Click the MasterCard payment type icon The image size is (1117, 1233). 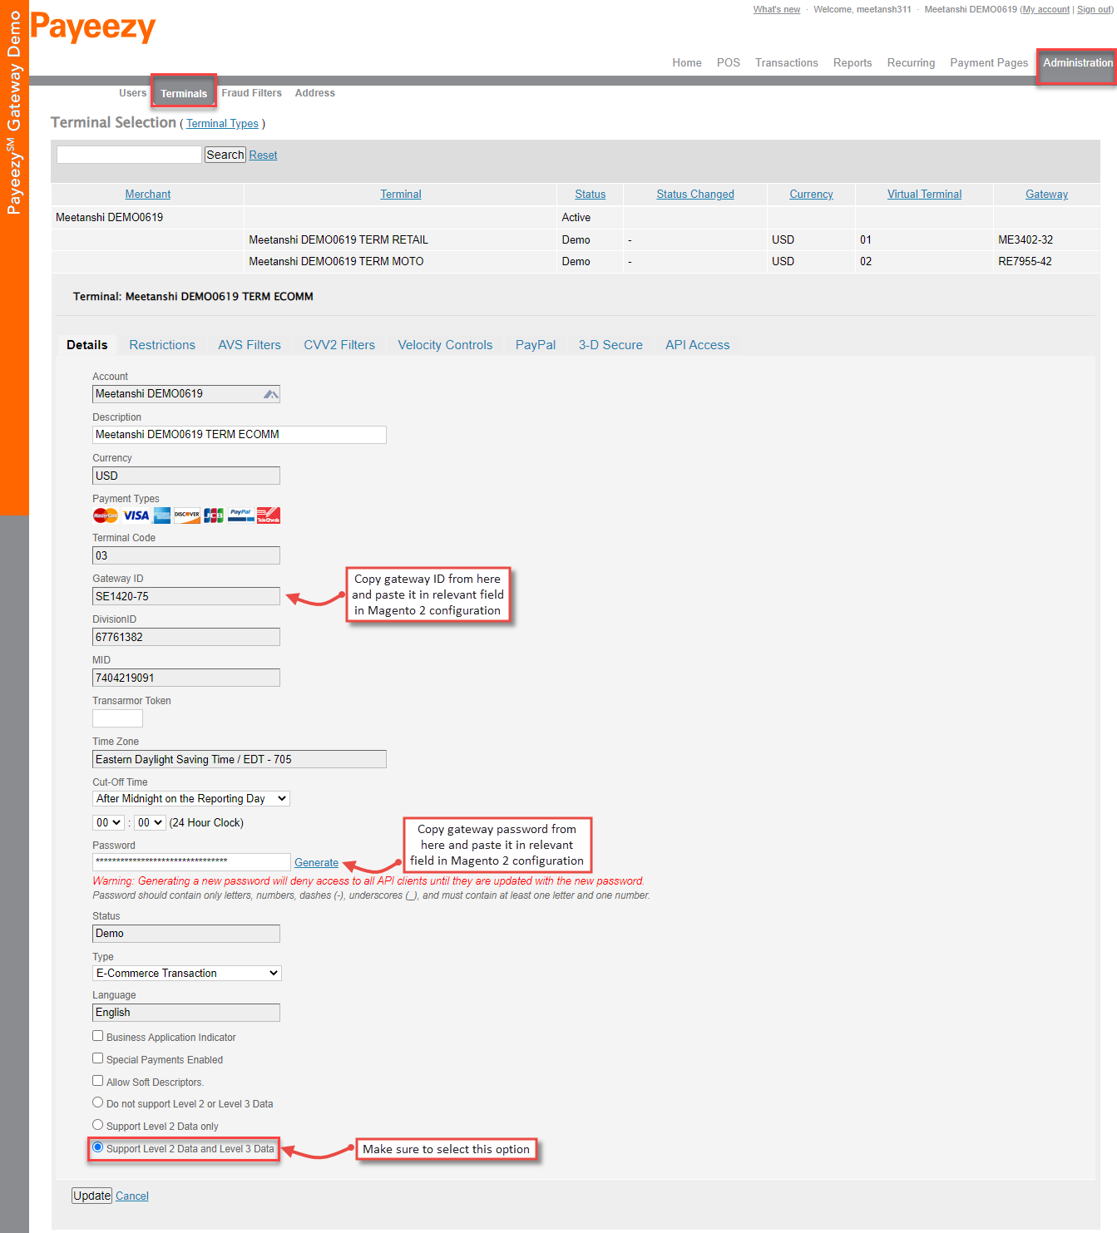point(106,515)
